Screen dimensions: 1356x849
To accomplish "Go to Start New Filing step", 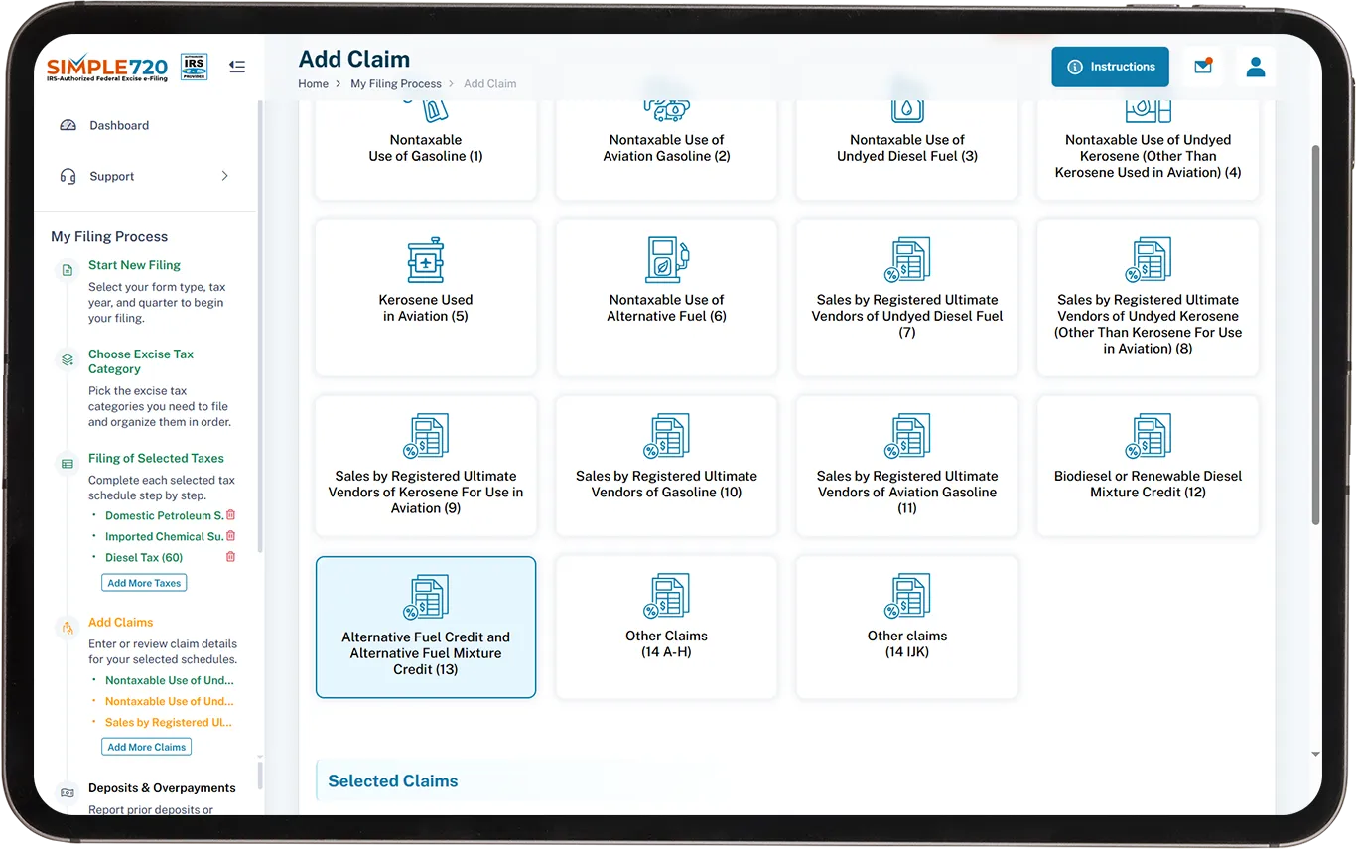I will click(134, 265).
